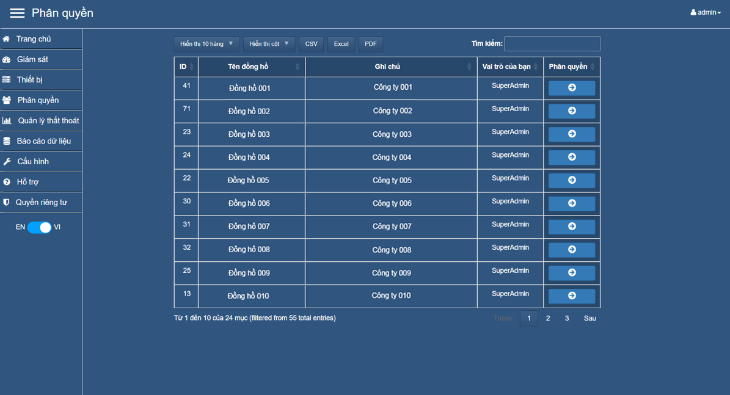The height and width of the screenshot is (395, 730).
Task: Open permissions arrow for Đồng hồ 005
Action: [571, 180]
